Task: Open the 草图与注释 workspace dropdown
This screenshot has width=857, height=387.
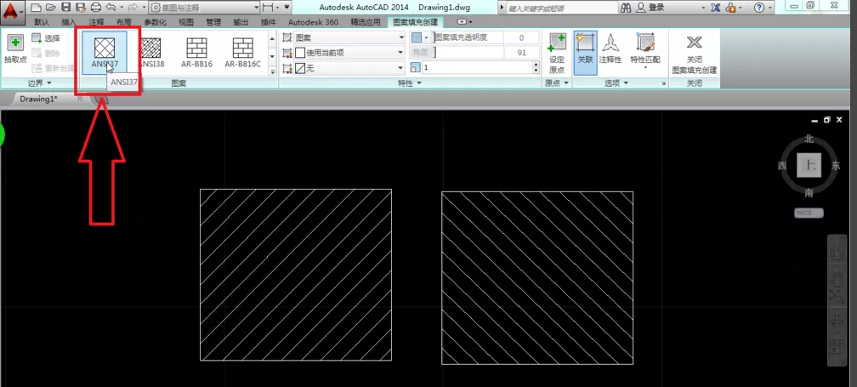Action: pyautogui.click(x=204, y=8)
